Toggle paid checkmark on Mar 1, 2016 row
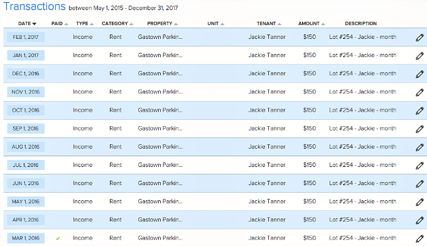427x246 pixels. point(58,238)
